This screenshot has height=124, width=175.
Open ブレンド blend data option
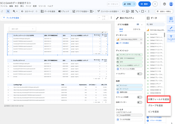click(64, 11)
